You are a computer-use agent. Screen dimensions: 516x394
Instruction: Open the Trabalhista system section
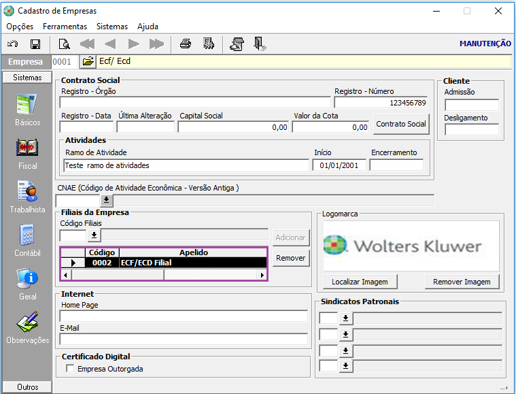(27, 197)
